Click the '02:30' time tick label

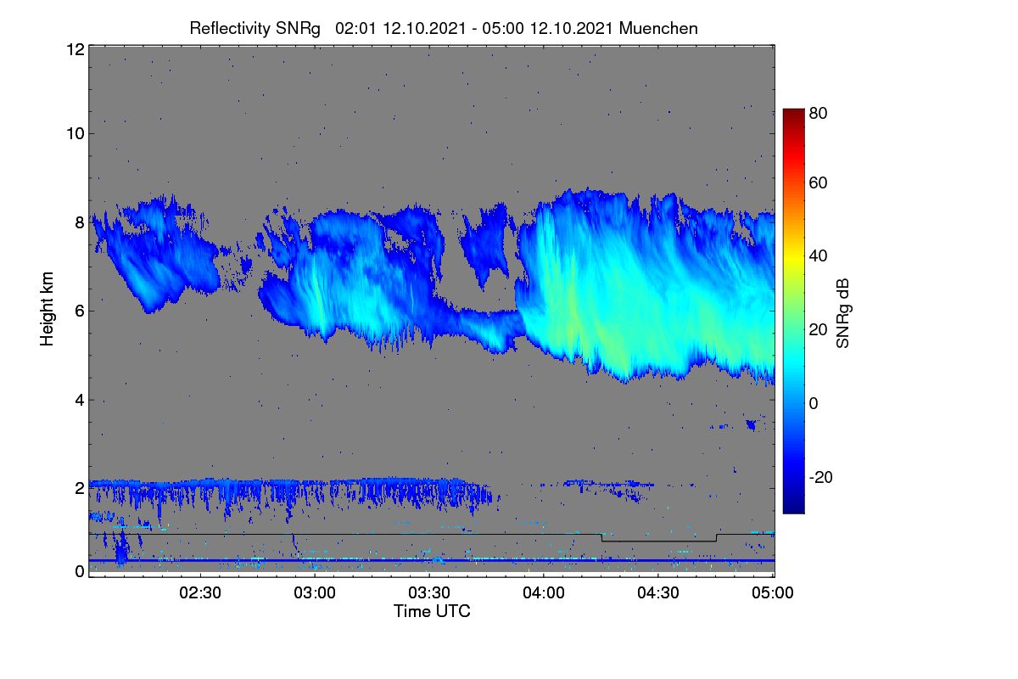click(200, 592)
